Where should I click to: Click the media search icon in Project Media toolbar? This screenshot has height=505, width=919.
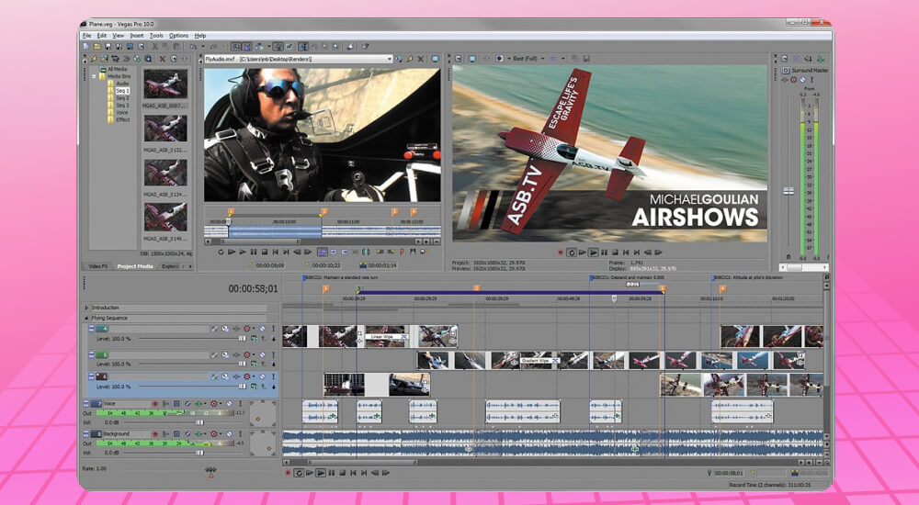tap(148, 59)
